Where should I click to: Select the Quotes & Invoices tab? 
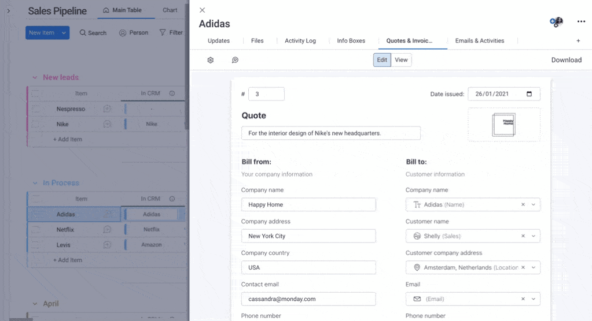point(409,40)
